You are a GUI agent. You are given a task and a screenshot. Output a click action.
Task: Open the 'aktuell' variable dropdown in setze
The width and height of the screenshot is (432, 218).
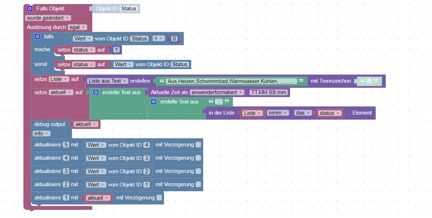61,92
